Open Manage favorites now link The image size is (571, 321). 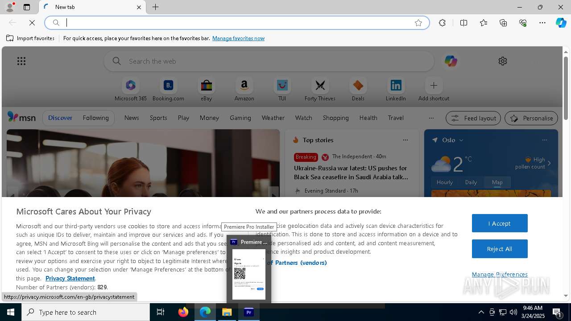point(238,38)
